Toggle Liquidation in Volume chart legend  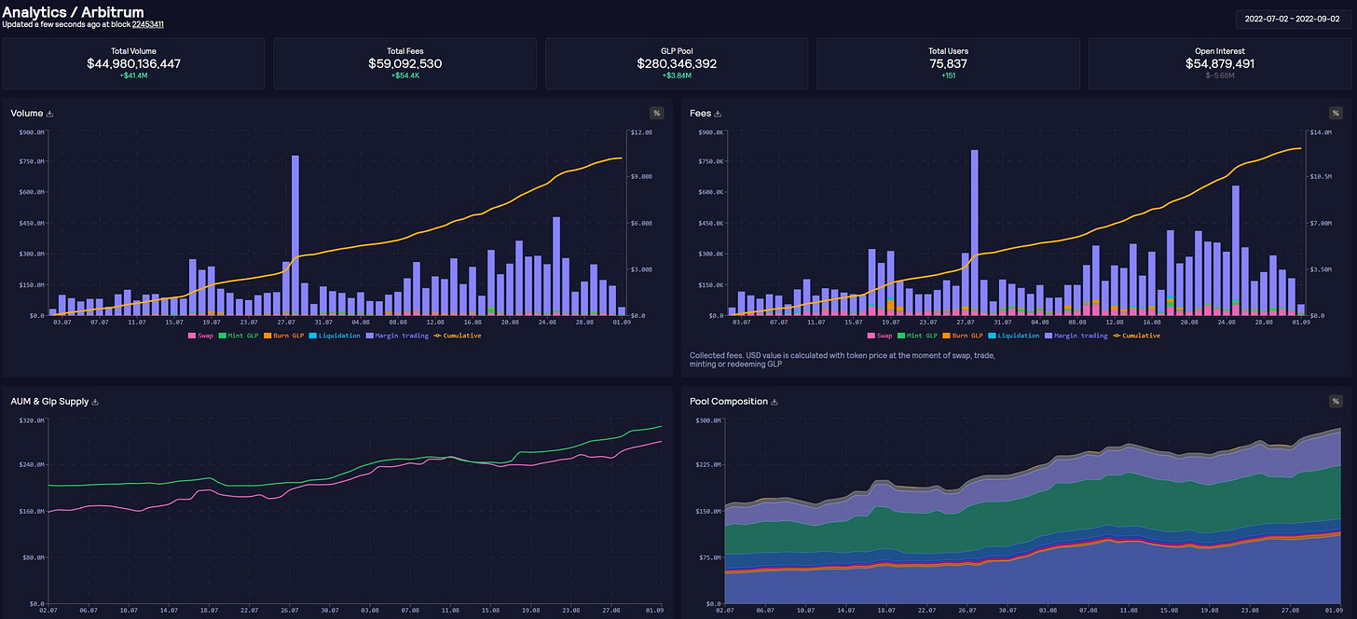(x=333, y=336)
